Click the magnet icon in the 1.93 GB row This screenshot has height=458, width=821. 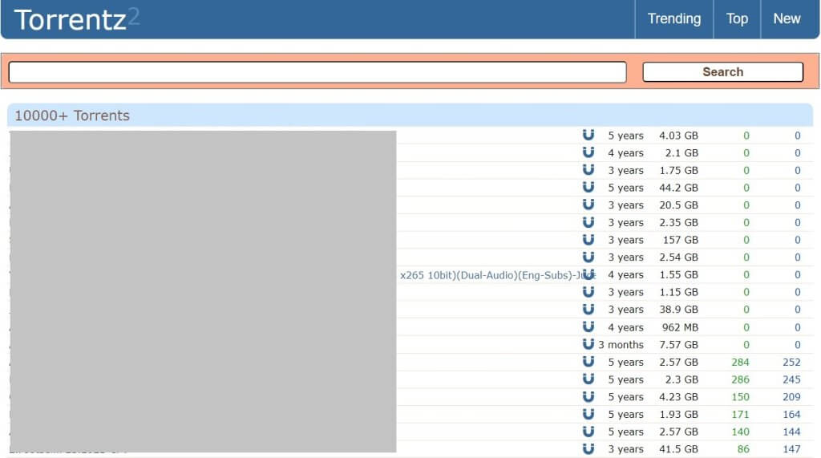point(588,414)
